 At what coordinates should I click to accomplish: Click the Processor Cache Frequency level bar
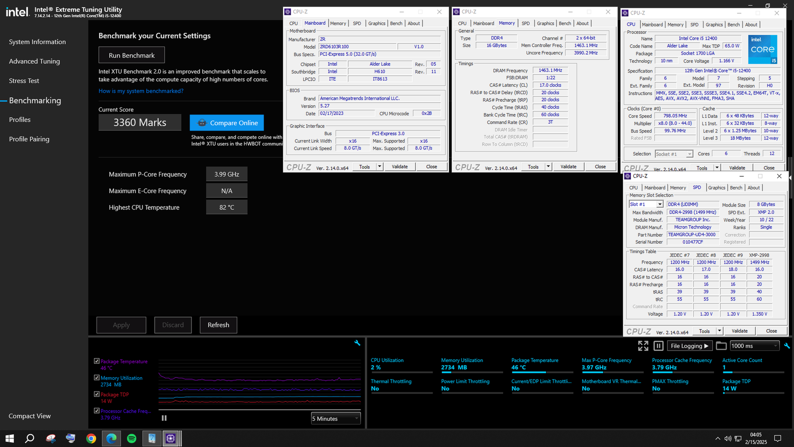(683, 372)
